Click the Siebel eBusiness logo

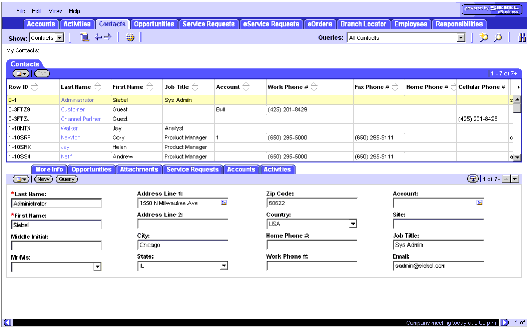coord(492,9)
